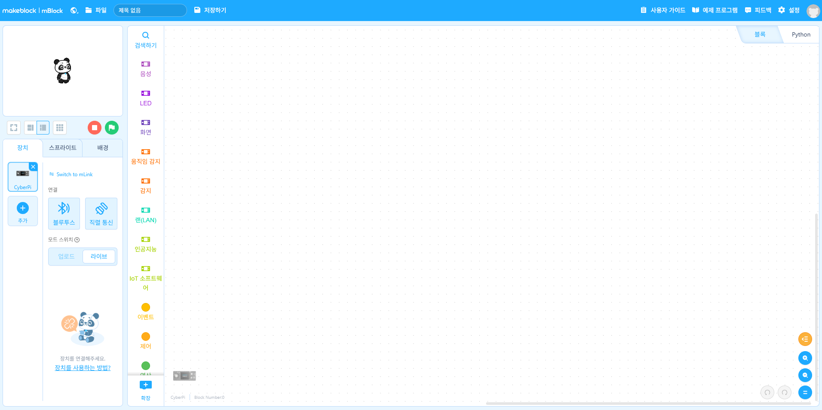Click the green flag run button

[x=112, y=128]
